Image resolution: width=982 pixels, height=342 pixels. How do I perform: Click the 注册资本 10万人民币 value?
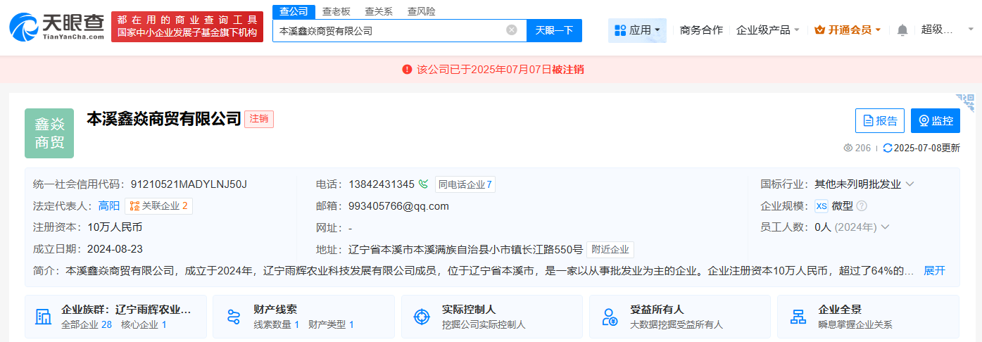[115, 227]
